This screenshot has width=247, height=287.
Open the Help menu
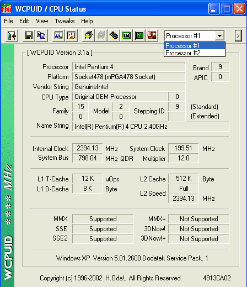pyautogui.click(x=87, y=21)
